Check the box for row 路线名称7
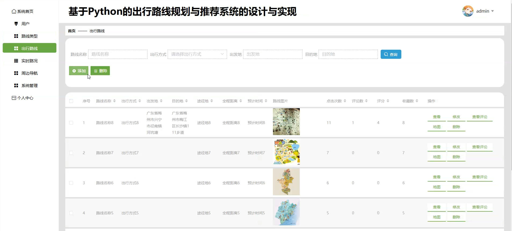This screenshot has width=512, height=231. click(71, 153)
